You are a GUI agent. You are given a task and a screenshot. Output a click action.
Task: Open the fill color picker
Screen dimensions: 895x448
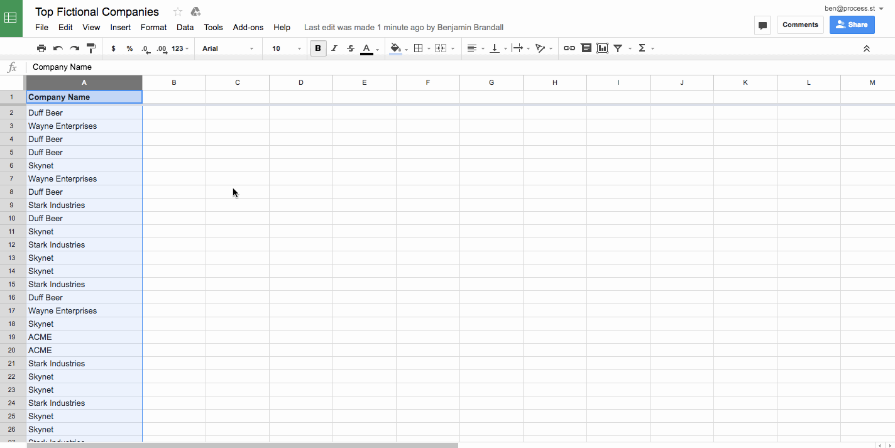[x=395, y=49]
